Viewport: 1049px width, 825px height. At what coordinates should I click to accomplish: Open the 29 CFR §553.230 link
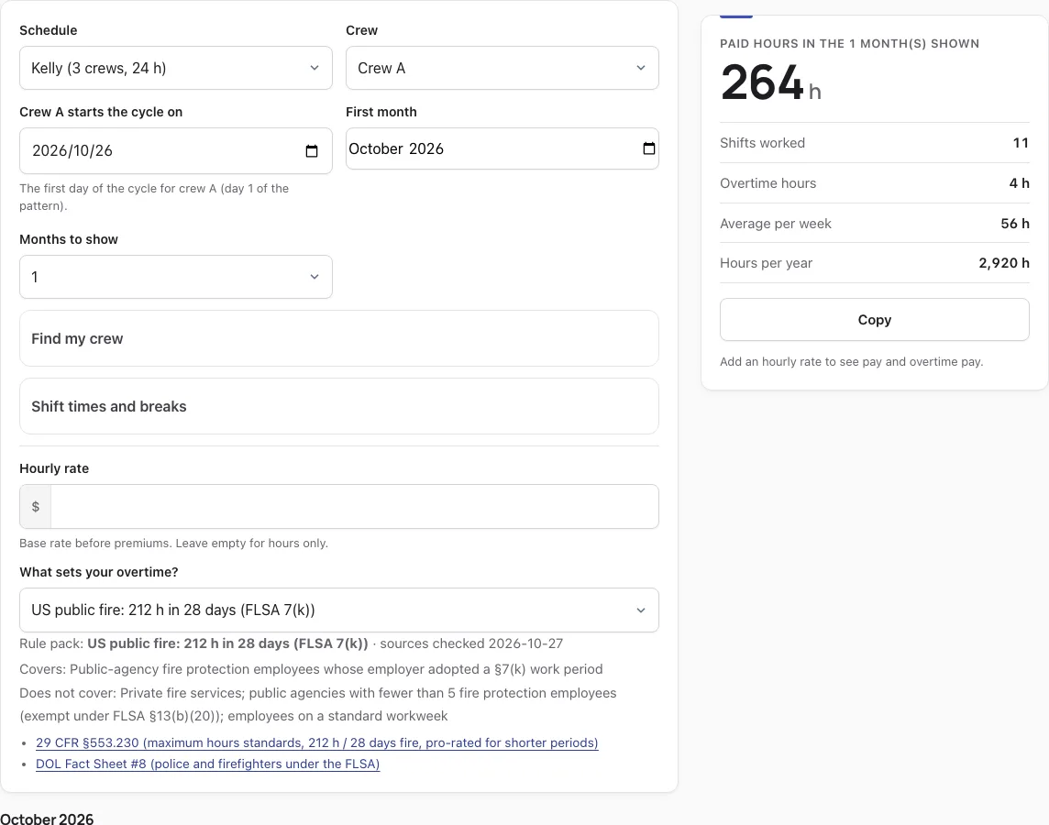click(317, 742)
